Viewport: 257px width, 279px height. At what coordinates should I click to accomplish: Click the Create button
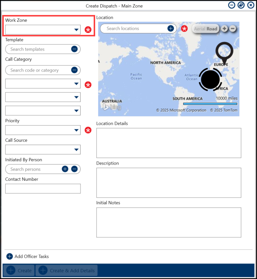(19, 270)
